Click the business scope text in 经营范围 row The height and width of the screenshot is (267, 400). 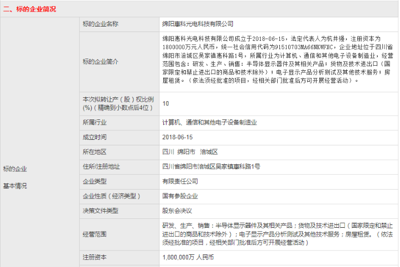tap(278, 234)
